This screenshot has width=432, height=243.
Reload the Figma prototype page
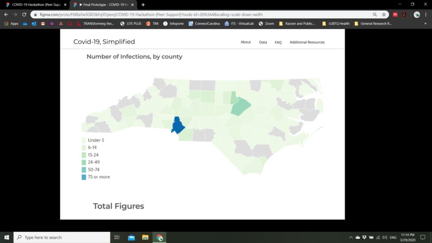click(x=24, y=14)
